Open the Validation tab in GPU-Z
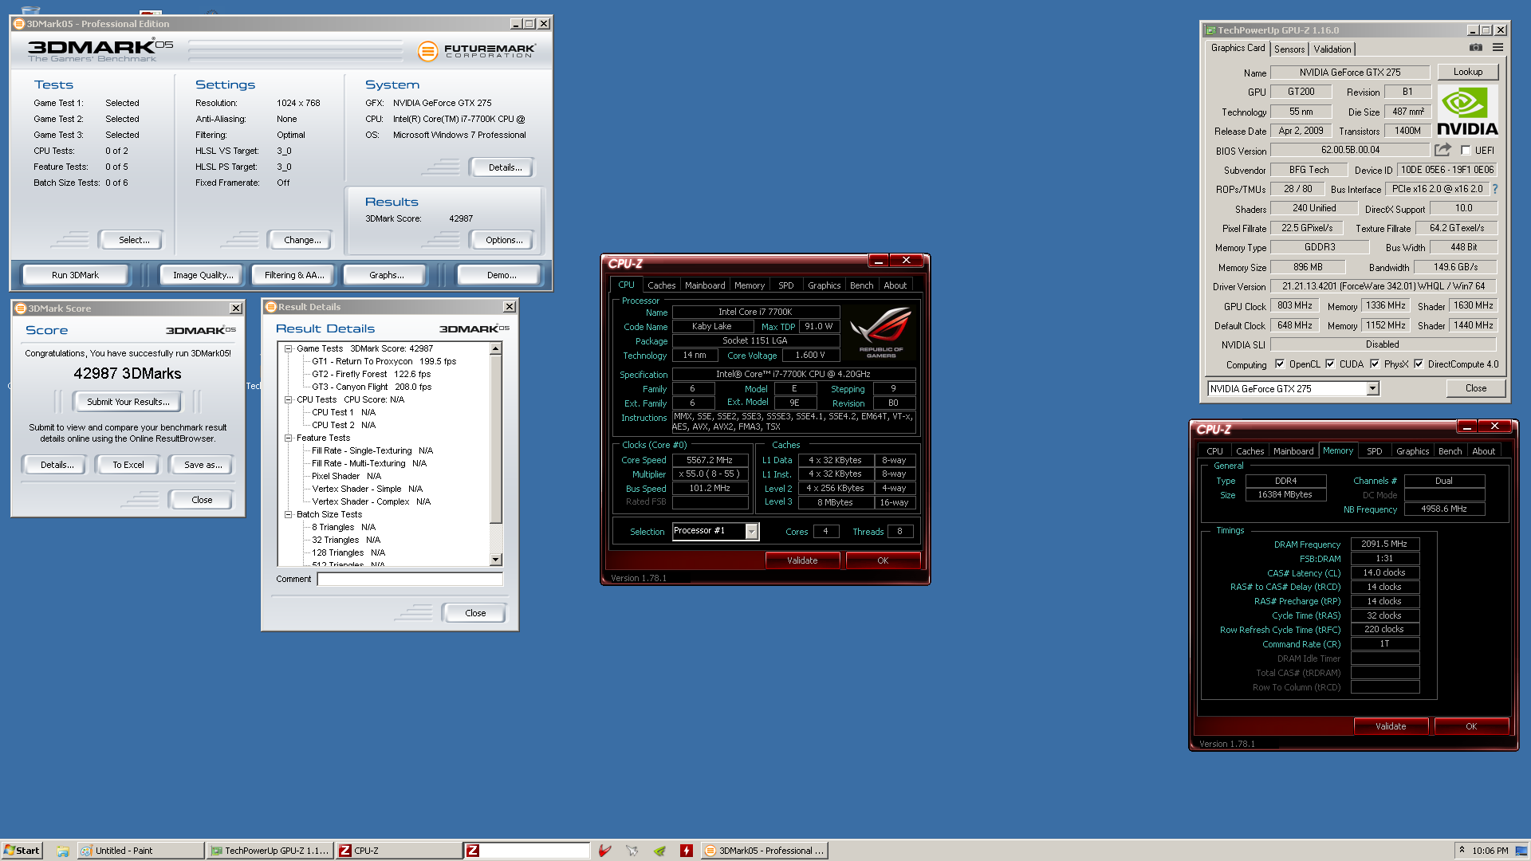1531x861 pixels. click(1332, 49)
